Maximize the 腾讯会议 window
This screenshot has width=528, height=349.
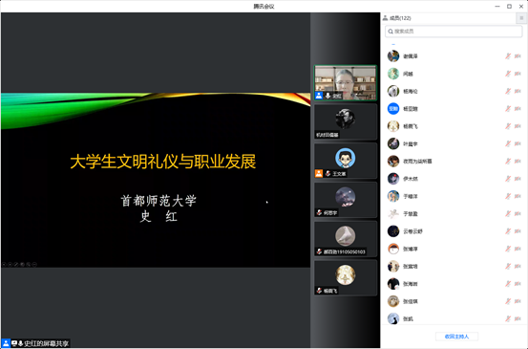pos(509,6)
